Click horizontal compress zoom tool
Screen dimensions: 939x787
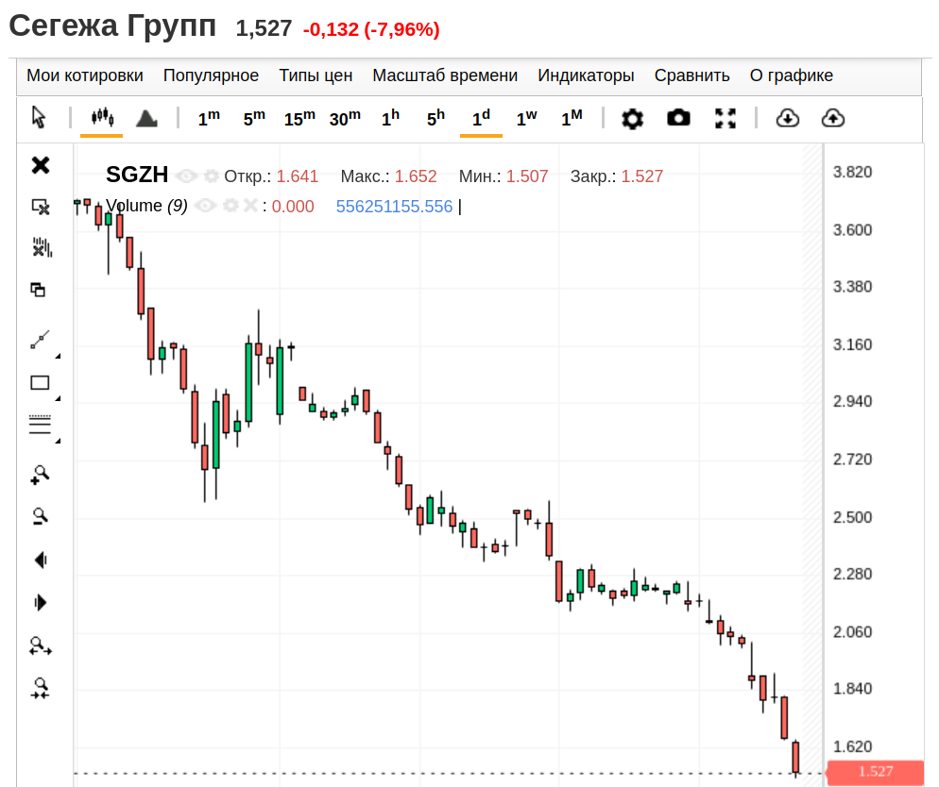point(40,688)
